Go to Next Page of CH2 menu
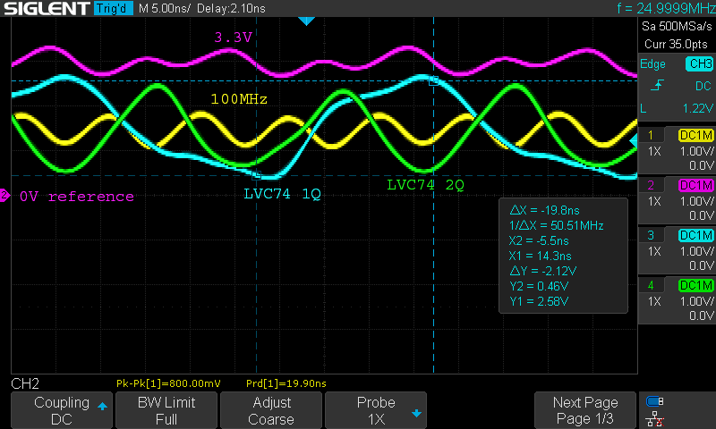 coord(584,410)
